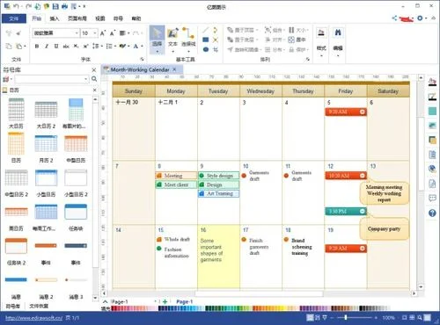
Task: Click the share icon at top right
Action: (394, 18)
